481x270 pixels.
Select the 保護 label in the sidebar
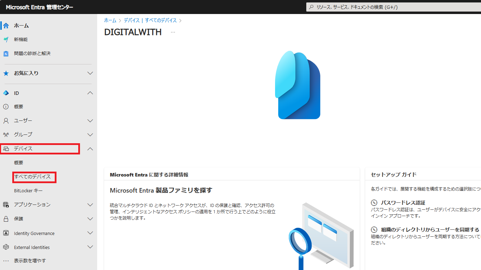coord(19,219)
